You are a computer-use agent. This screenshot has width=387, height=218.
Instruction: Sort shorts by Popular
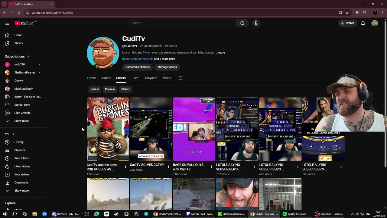coord(110,89)
